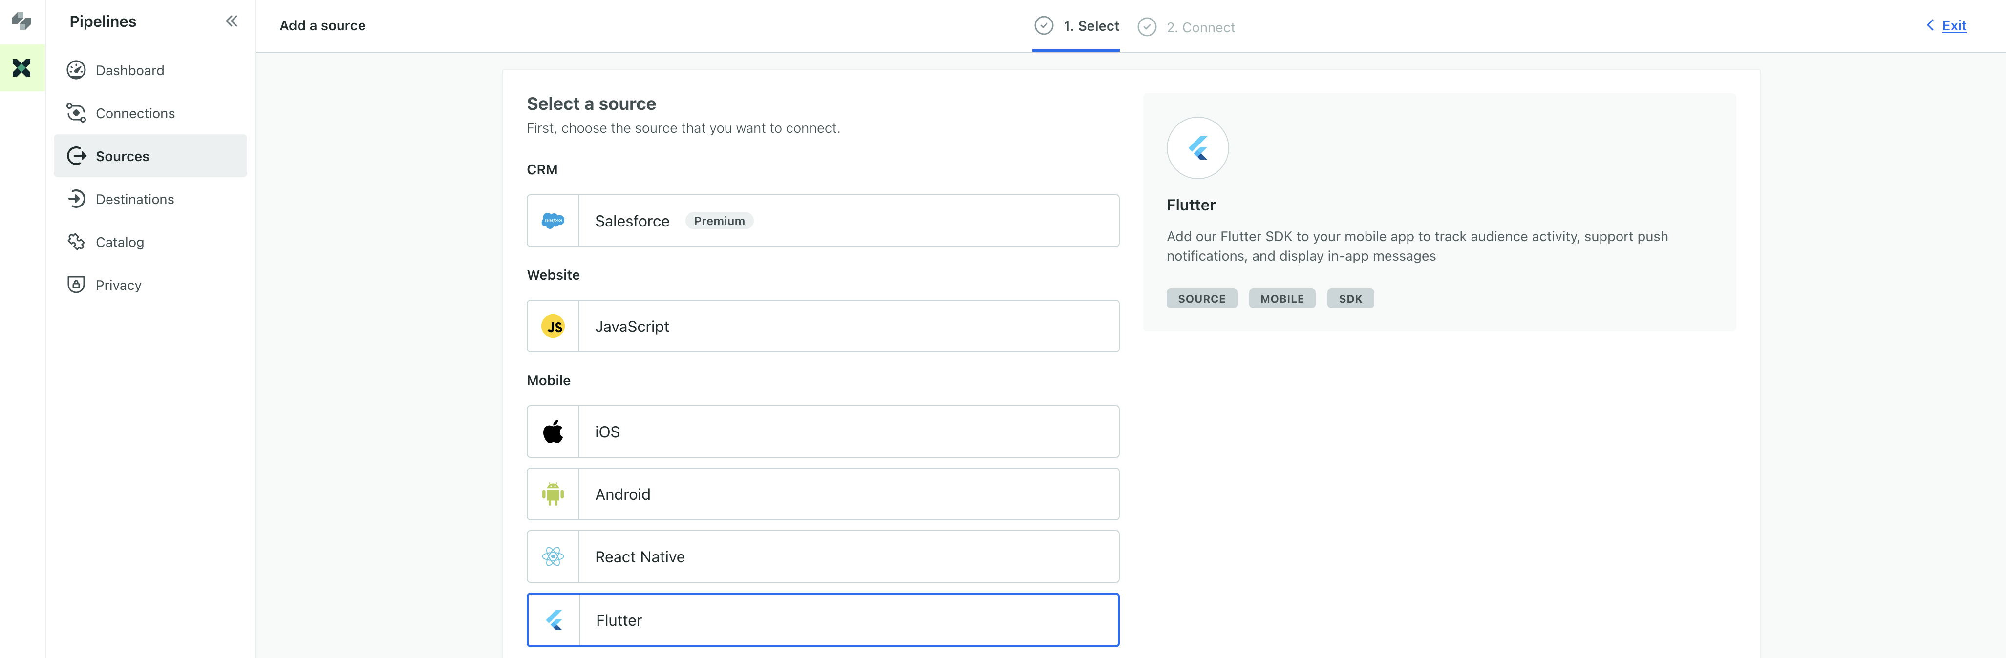Image resolution: width=2006 pixels, height=658 pixels.
Task: Open the Catalog section
Action: click(150, 242)
